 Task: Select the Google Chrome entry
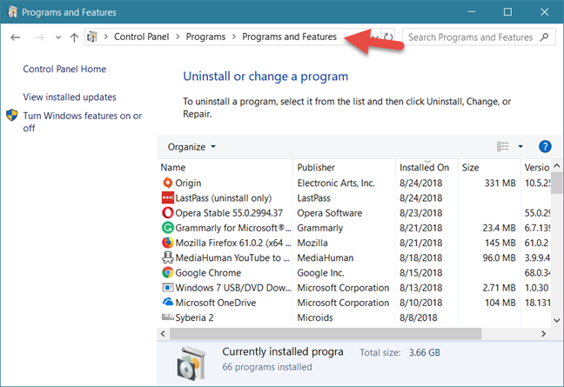pyautogui.click(x=208, y=273)
